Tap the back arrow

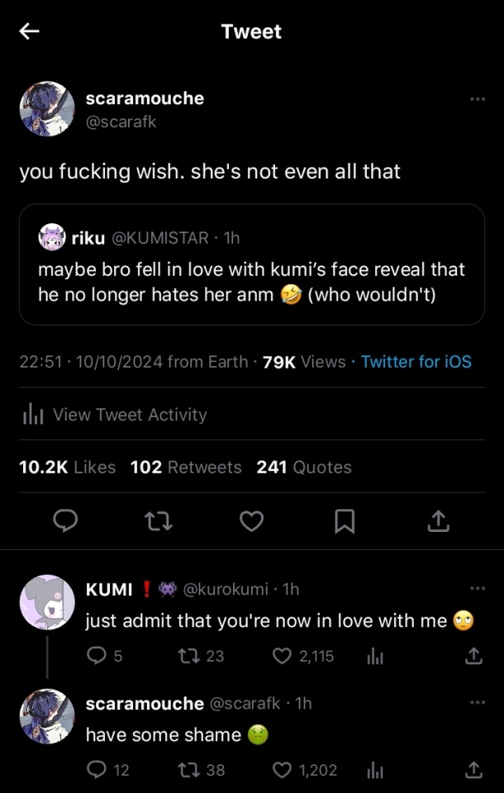click(x=30, y=31)
